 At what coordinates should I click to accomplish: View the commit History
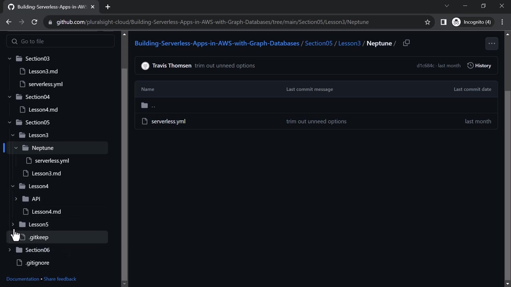coord(479,66)
